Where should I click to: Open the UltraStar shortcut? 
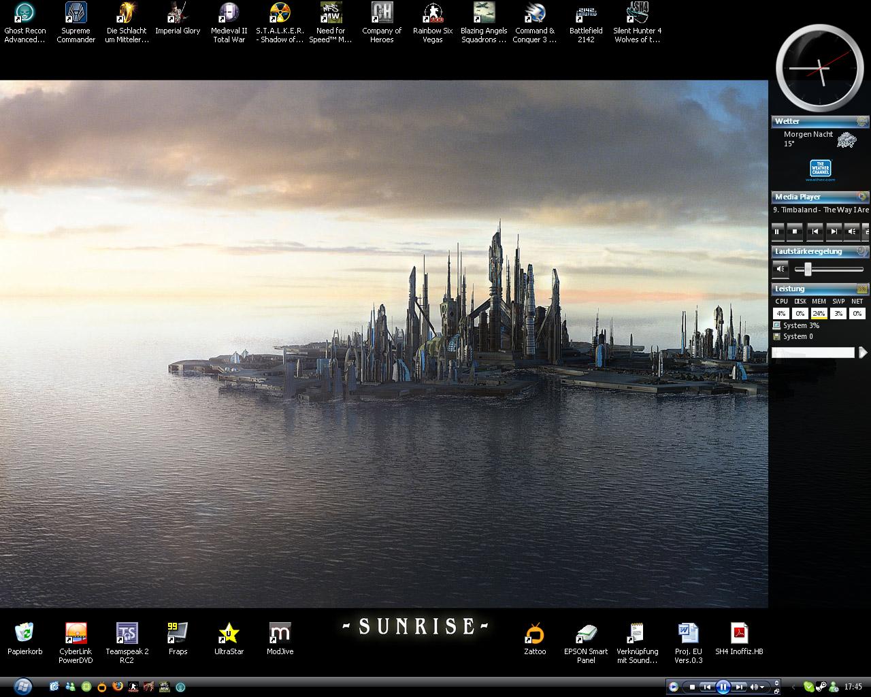tap(229, 638)
